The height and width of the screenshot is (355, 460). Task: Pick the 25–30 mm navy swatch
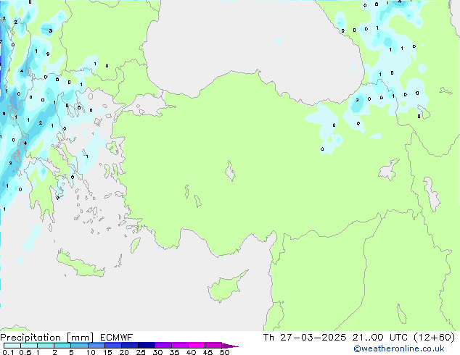point(146,346)
